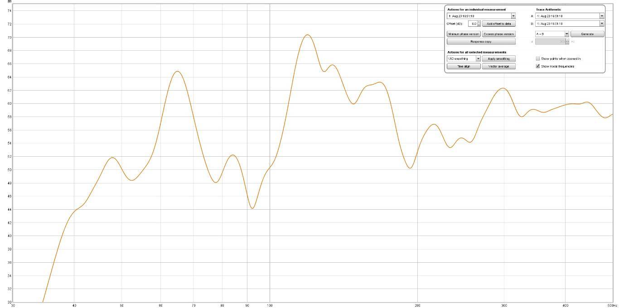Click the 'Actions for an individual measurement' heading

(476, 10)
